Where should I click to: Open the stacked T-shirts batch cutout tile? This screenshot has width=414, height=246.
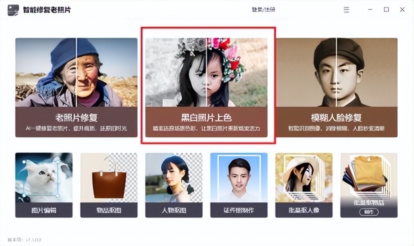click(369, 185)
